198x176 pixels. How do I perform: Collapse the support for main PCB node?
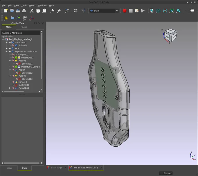[x=6, y=51]
